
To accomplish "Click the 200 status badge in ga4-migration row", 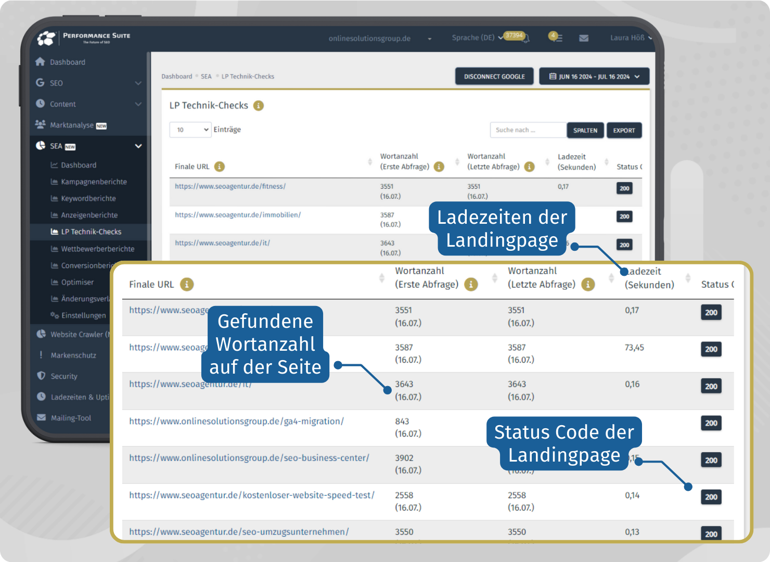I will 711,423.
